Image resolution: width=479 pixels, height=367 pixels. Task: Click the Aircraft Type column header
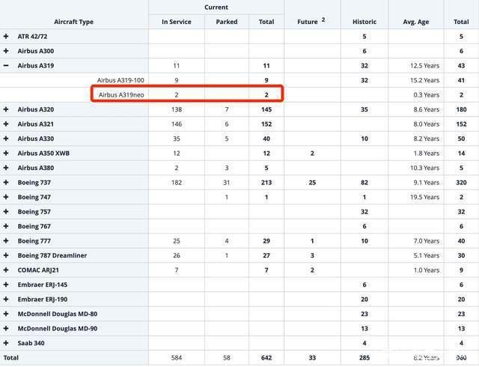pyautogui.click(x=73, y=22)
